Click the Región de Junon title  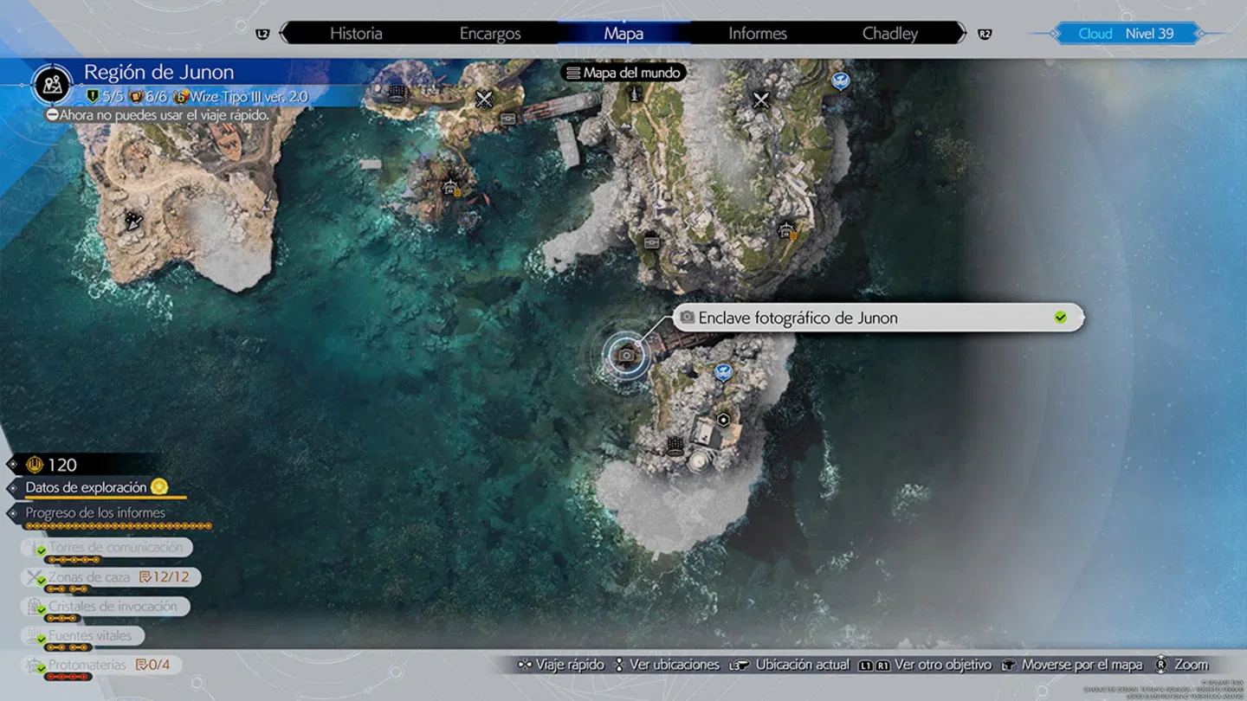tap(159, 73)
